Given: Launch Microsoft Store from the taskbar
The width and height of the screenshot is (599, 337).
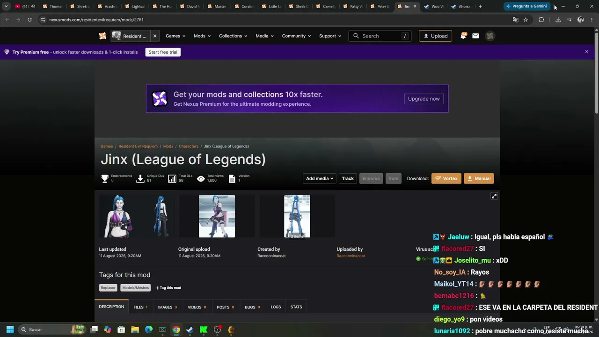Looking at the screenshot, I should pos(121,330).
